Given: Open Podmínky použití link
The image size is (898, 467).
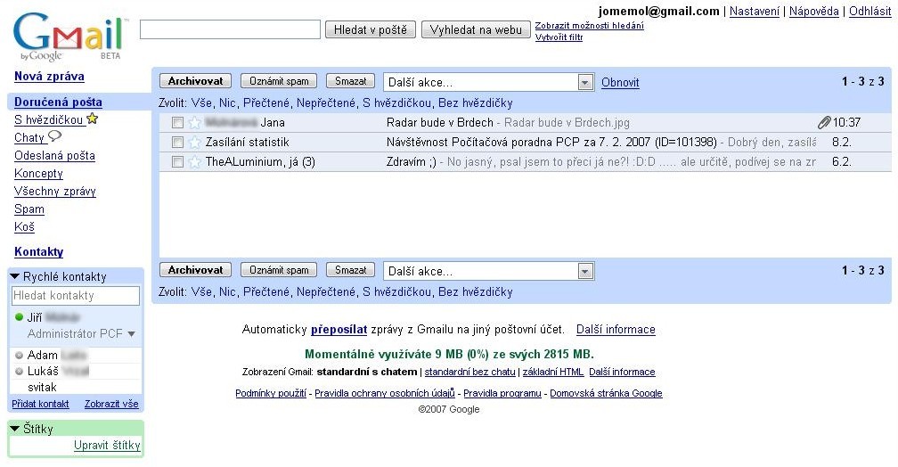Looking at the screenshot, I should pos(271,393).
